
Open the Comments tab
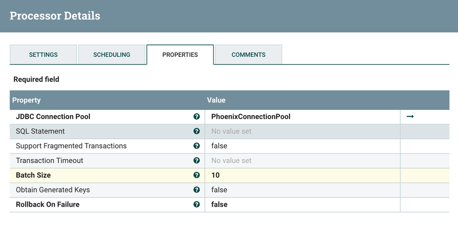pos(248,55)
